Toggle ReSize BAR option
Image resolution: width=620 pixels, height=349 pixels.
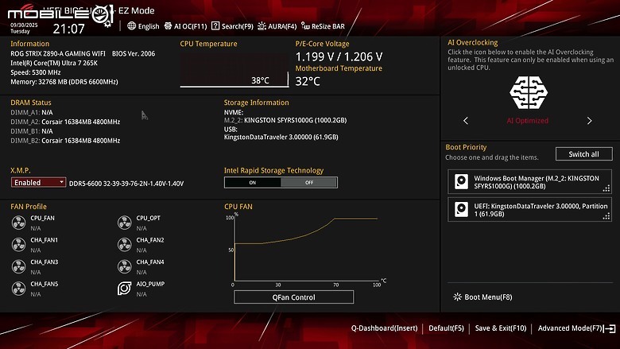(323, 26)
